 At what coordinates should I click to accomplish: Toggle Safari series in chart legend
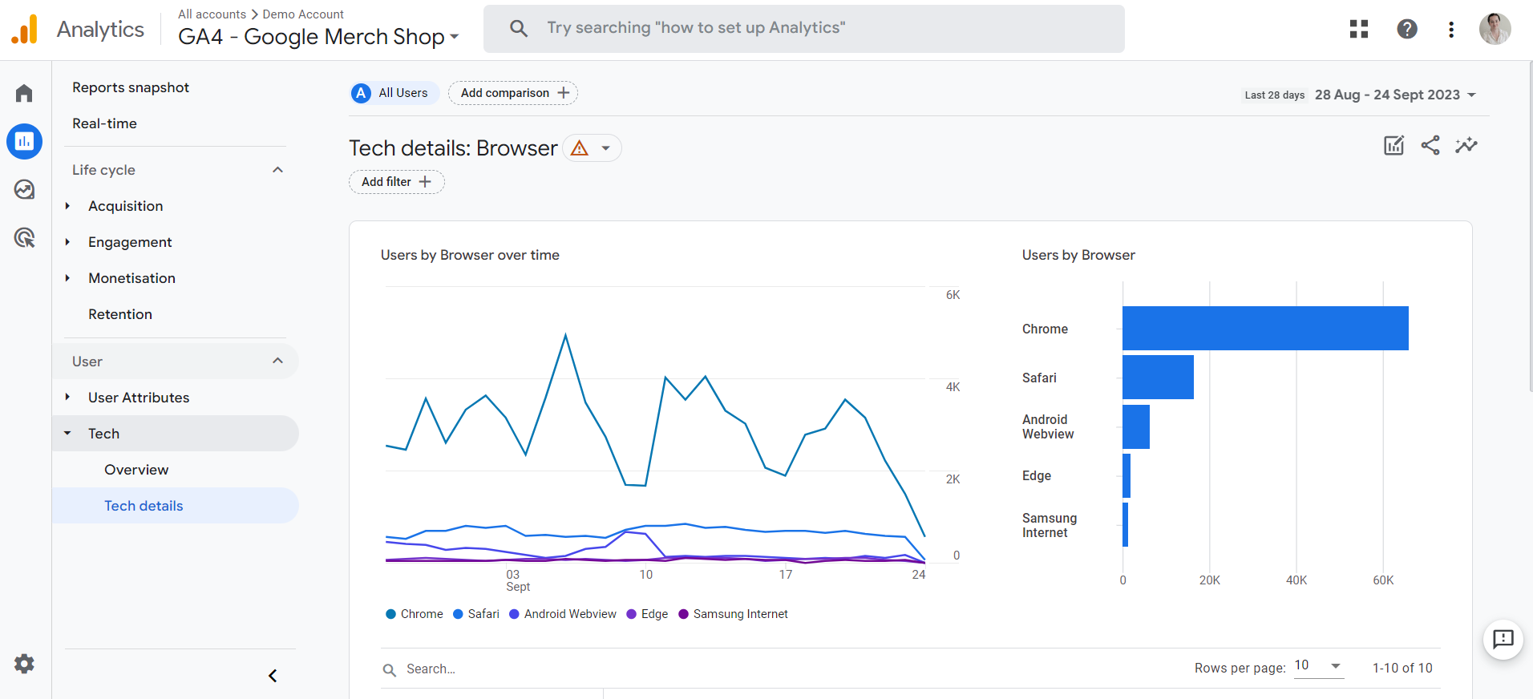click(x=475, y=614)
